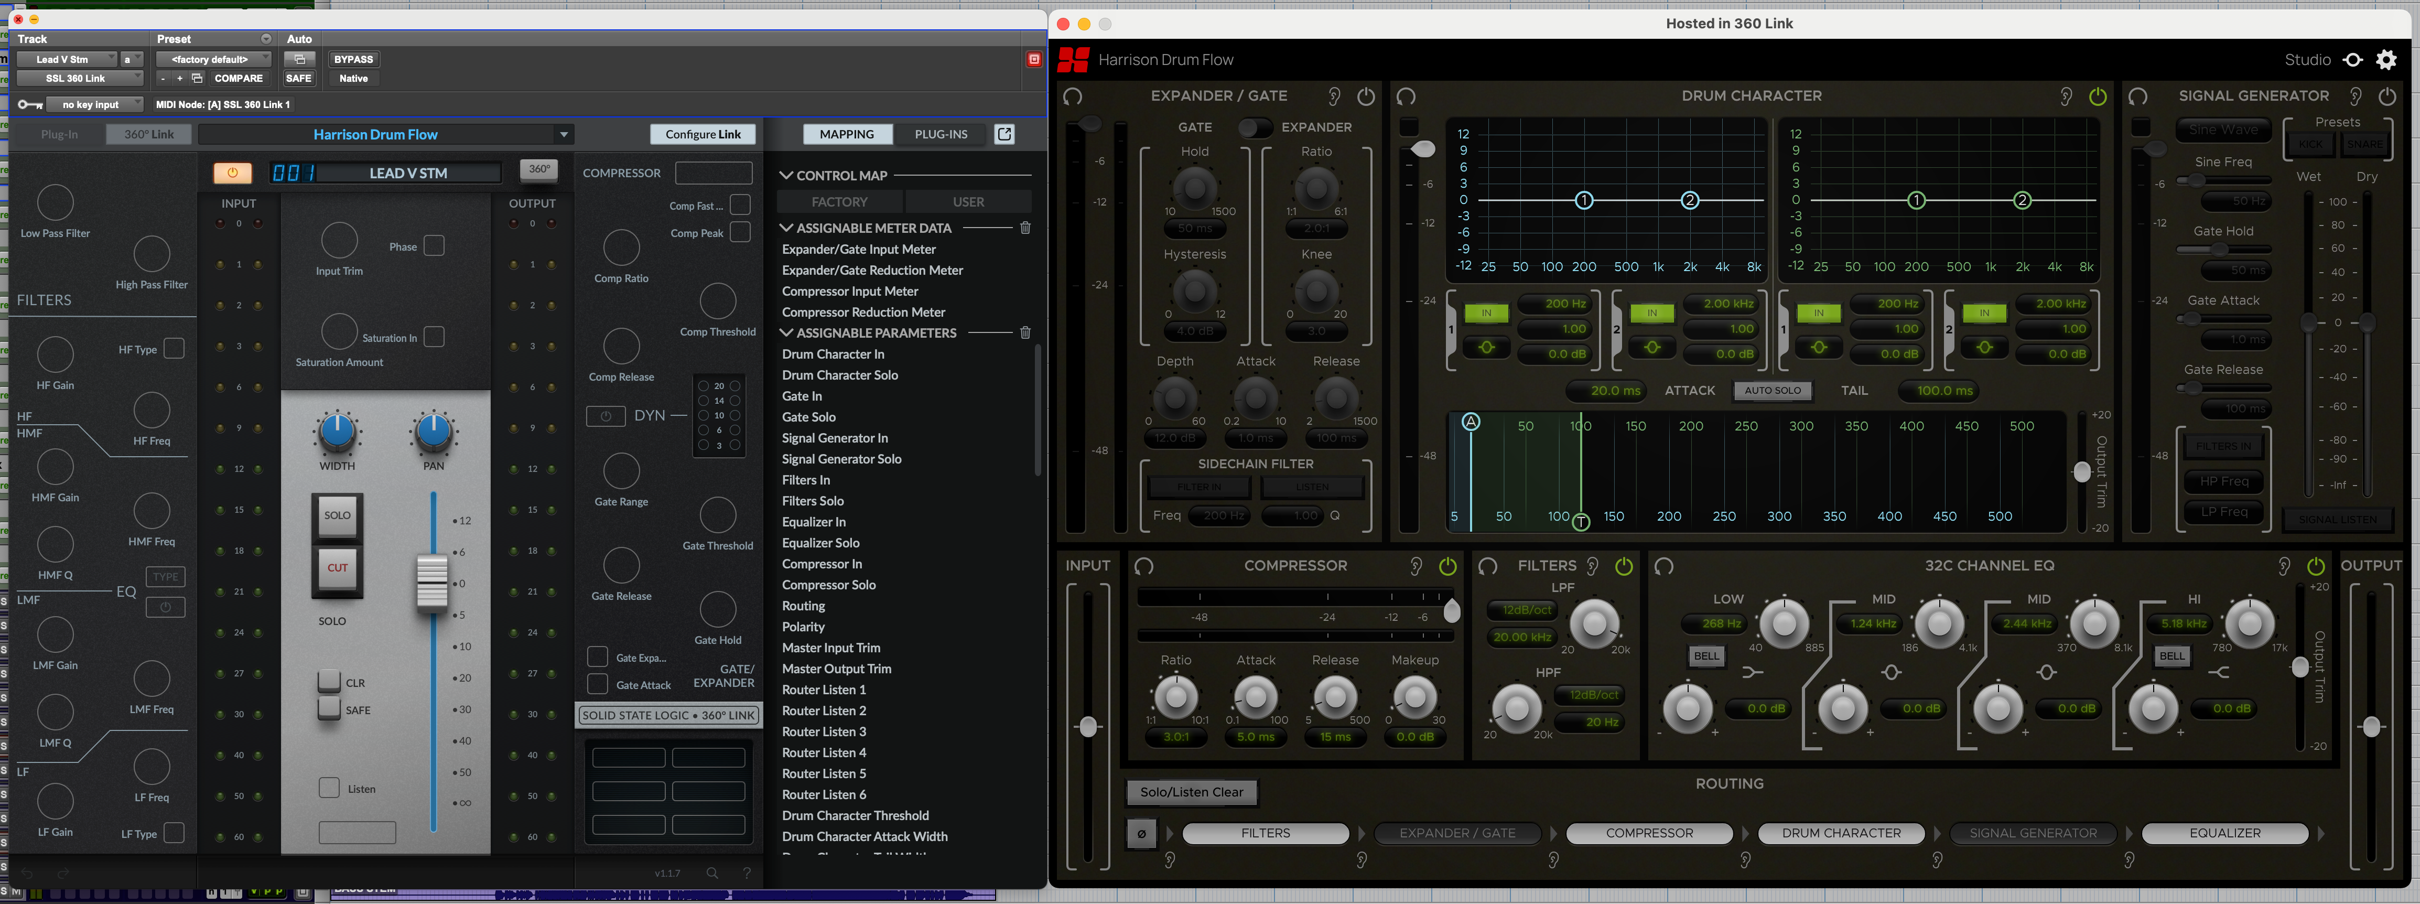Toggle the Listen checkbox

329,788
